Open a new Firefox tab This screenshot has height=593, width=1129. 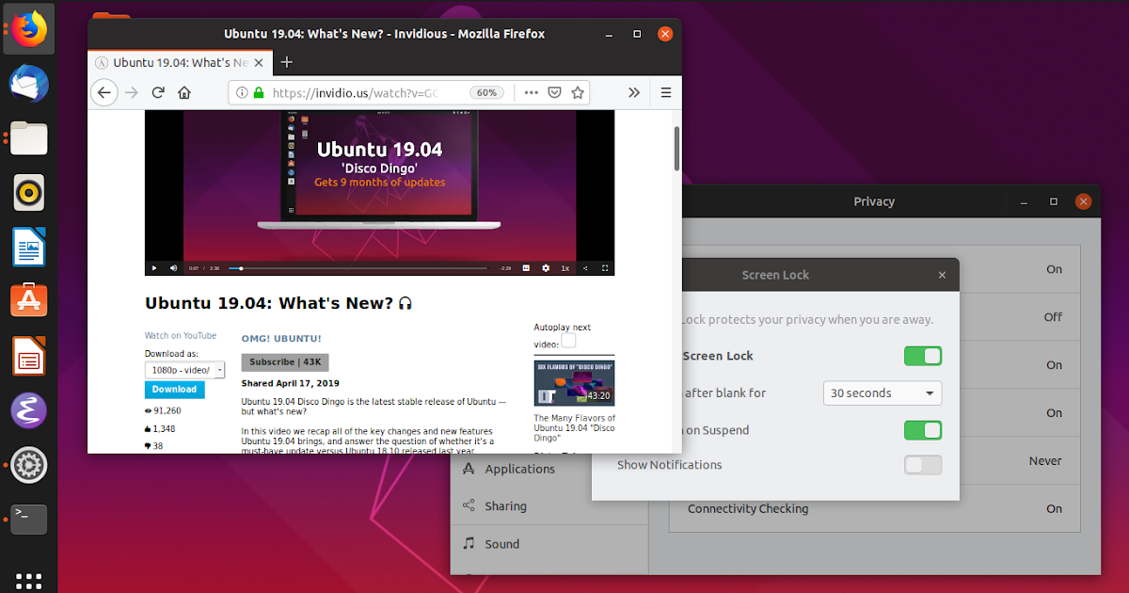click(x=287, y=62)
